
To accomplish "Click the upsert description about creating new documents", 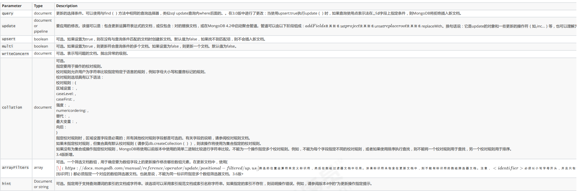I will click(161, 39).
